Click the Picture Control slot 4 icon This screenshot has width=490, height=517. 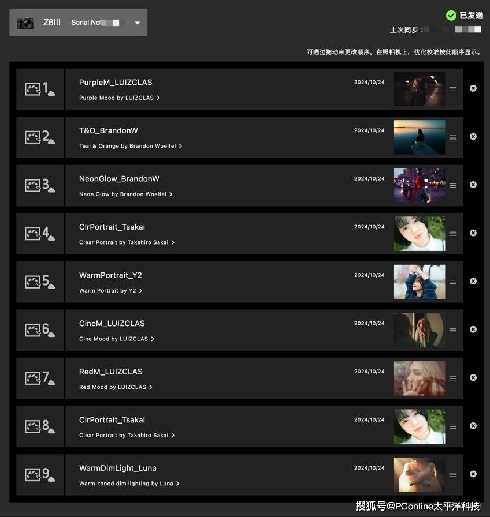pyautogui.click(x=40, y=234)
